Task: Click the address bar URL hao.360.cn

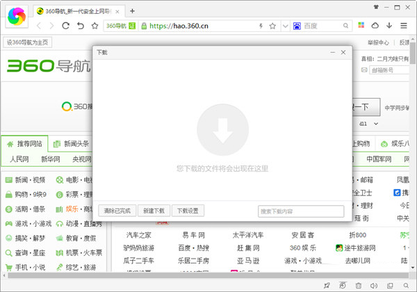Action: [179, 26]
